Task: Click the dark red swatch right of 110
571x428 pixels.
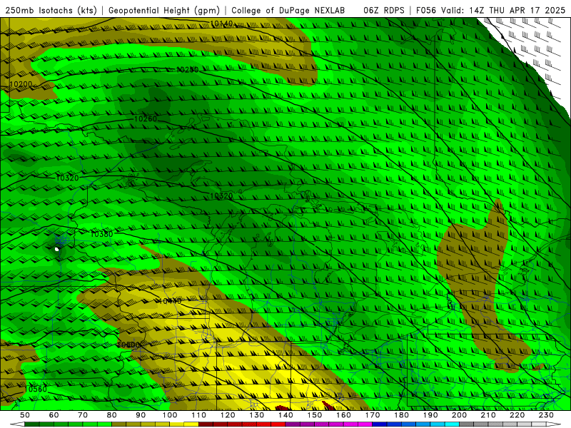Action: pyautogui.click(x=206, y=424)
